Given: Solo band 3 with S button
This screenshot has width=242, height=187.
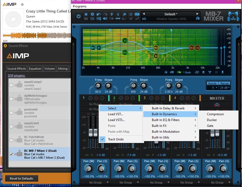Looking at the screenshot, I should pyautogui.click(x=163, y=98).
